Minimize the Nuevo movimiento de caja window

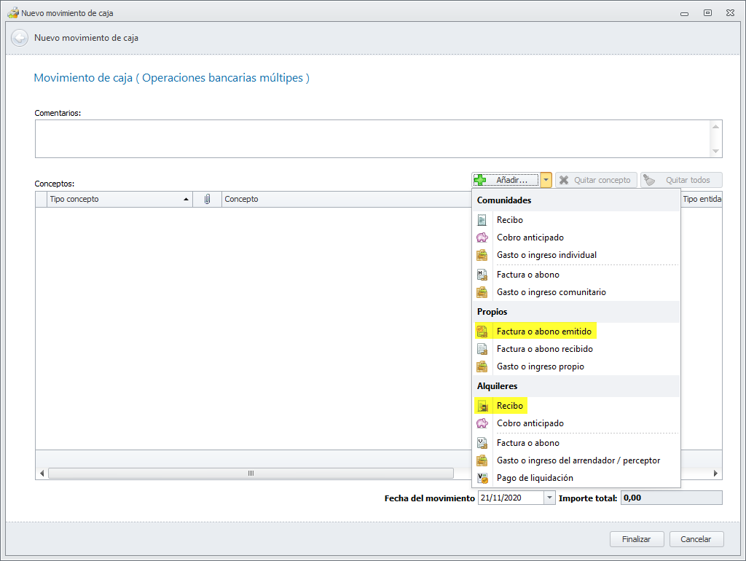point(684,13)
